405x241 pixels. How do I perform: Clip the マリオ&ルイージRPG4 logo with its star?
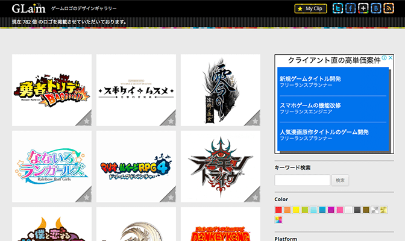click(x=171, y=197)
